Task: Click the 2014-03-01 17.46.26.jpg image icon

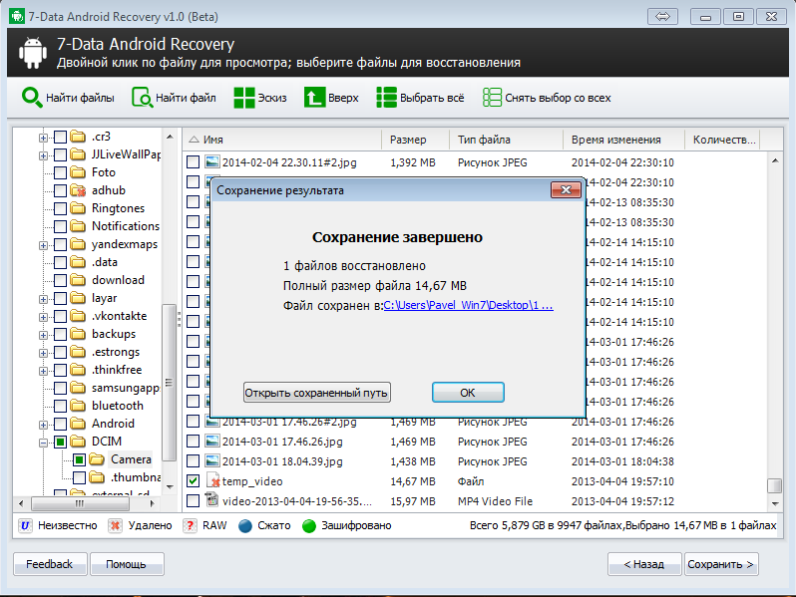Action: 212,442
